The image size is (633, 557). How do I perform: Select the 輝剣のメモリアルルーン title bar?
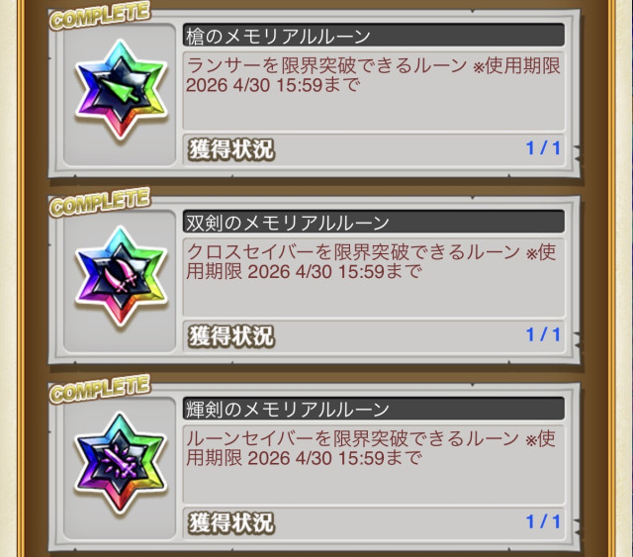374,409
